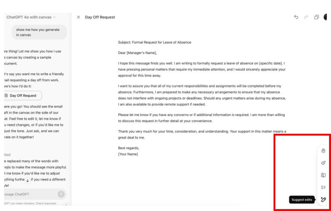Open the ChatGPT 4o with canvas model dropdown
Image resolution: width=331 pixels, height=211 pixels.
tap(31, 17)
